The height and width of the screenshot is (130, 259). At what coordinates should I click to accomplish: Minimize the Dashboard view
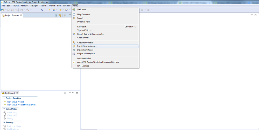pyautogui.click(x=73, y=93)
